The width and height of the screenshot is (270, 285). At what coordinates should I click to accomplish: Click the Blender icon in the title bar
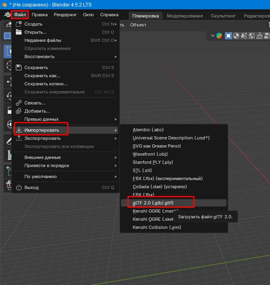click(x=4, y=4)
